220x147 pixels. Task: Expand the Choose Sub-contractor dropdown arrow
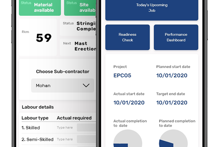(86, 85)
